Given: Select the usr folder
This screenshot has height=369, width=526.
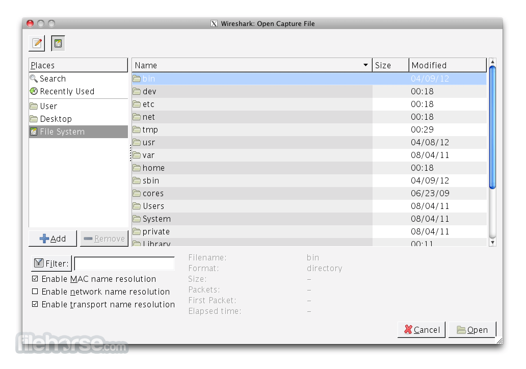Looking at the screenshot, I should (x=309, y=142).
